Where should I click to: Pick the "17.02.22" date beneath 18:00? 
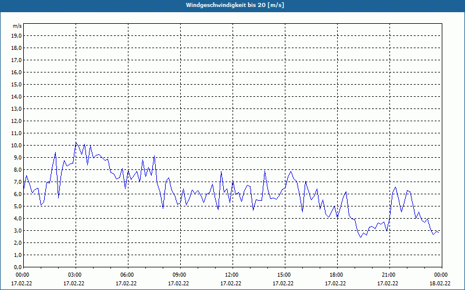(x=335, y=284)
